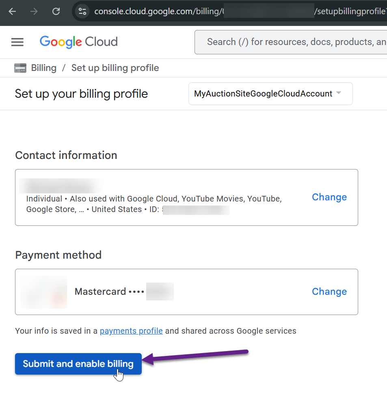Reload the page with the refresh icon

pos(56,11)
